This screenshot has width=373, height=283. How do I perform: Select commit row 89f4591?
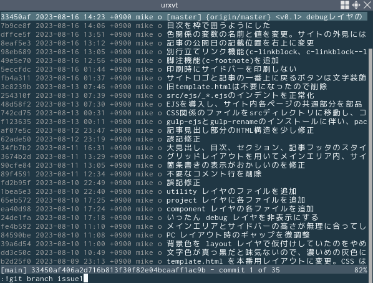click(x=183, y=174)
